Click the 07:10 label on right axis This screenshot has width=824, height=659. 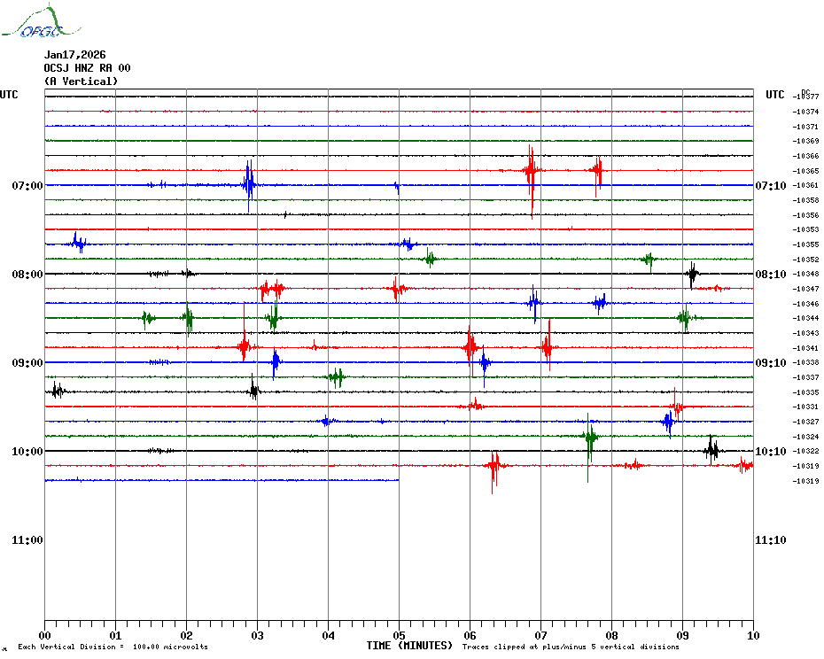pyautogui.click(x=770, y=186)
